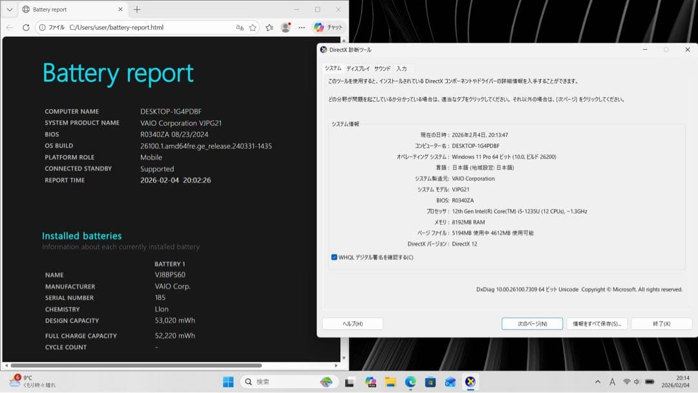Open site information for battery-report.html

point(41,27)
